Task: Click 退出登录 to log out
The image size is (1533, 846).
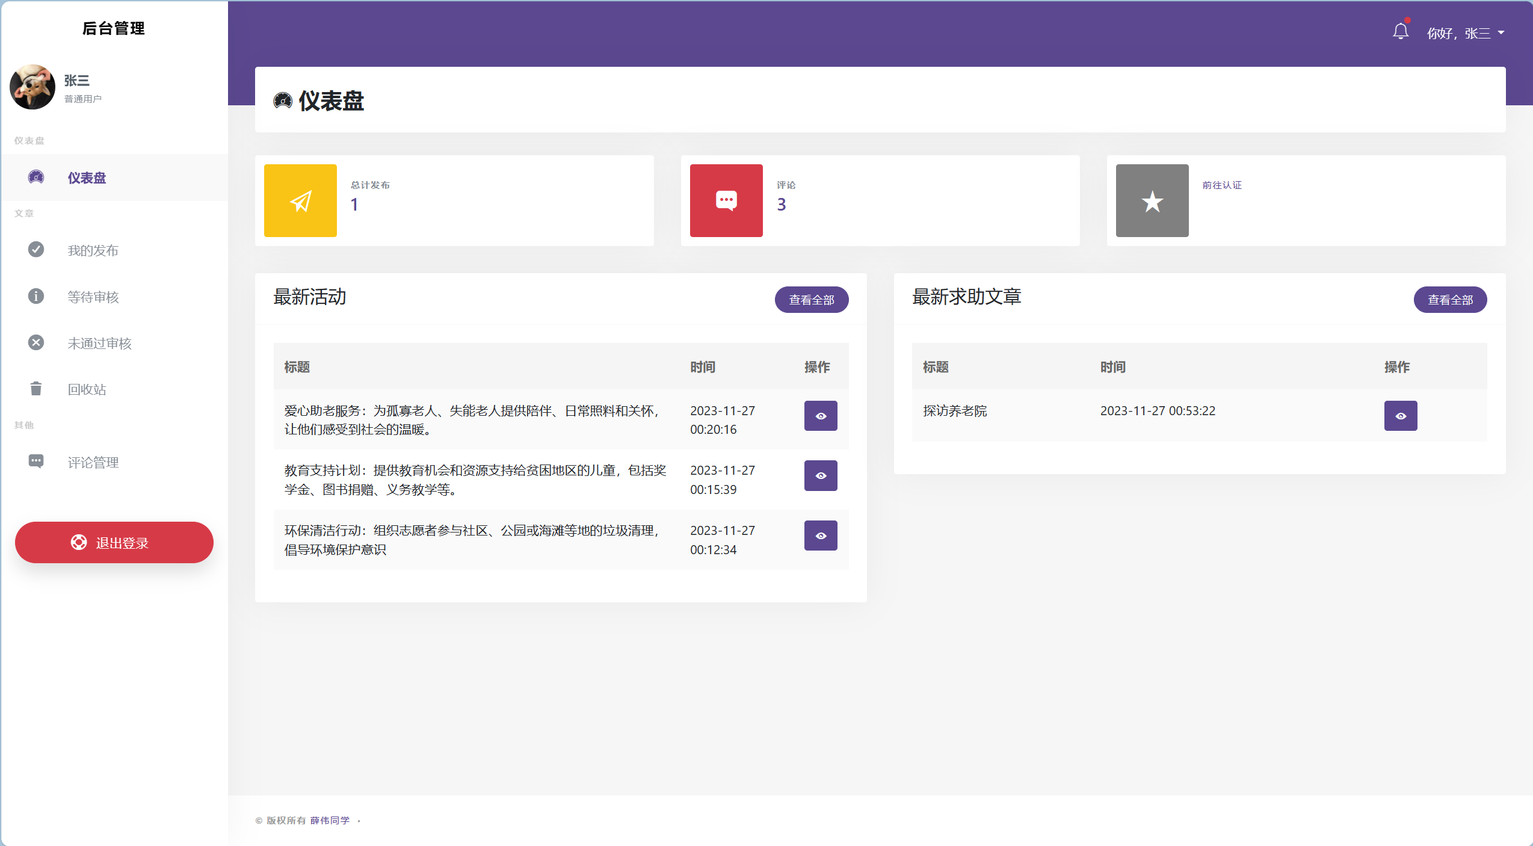Action: click(114, 542)
